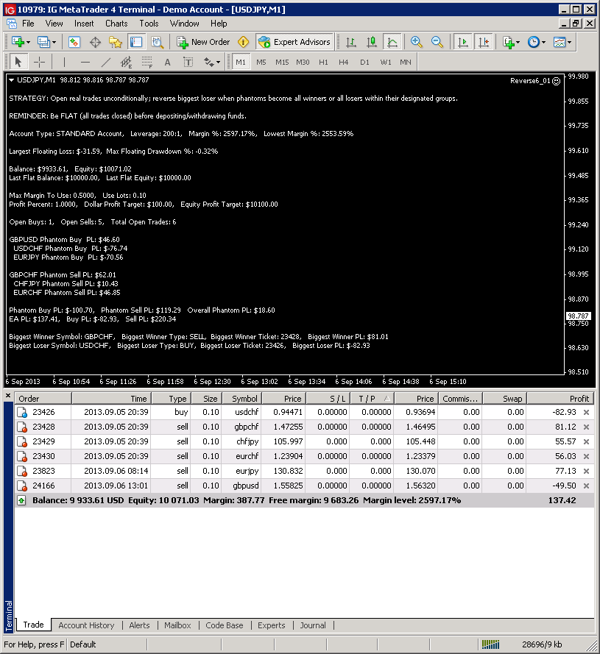The image size is (600, 654).
Task: Close the Terminal panel
Action: 8,395
